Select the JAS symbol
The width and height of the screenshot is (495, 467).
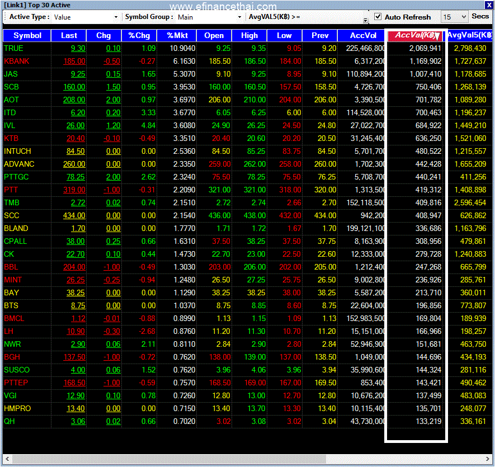pos(11,74)
